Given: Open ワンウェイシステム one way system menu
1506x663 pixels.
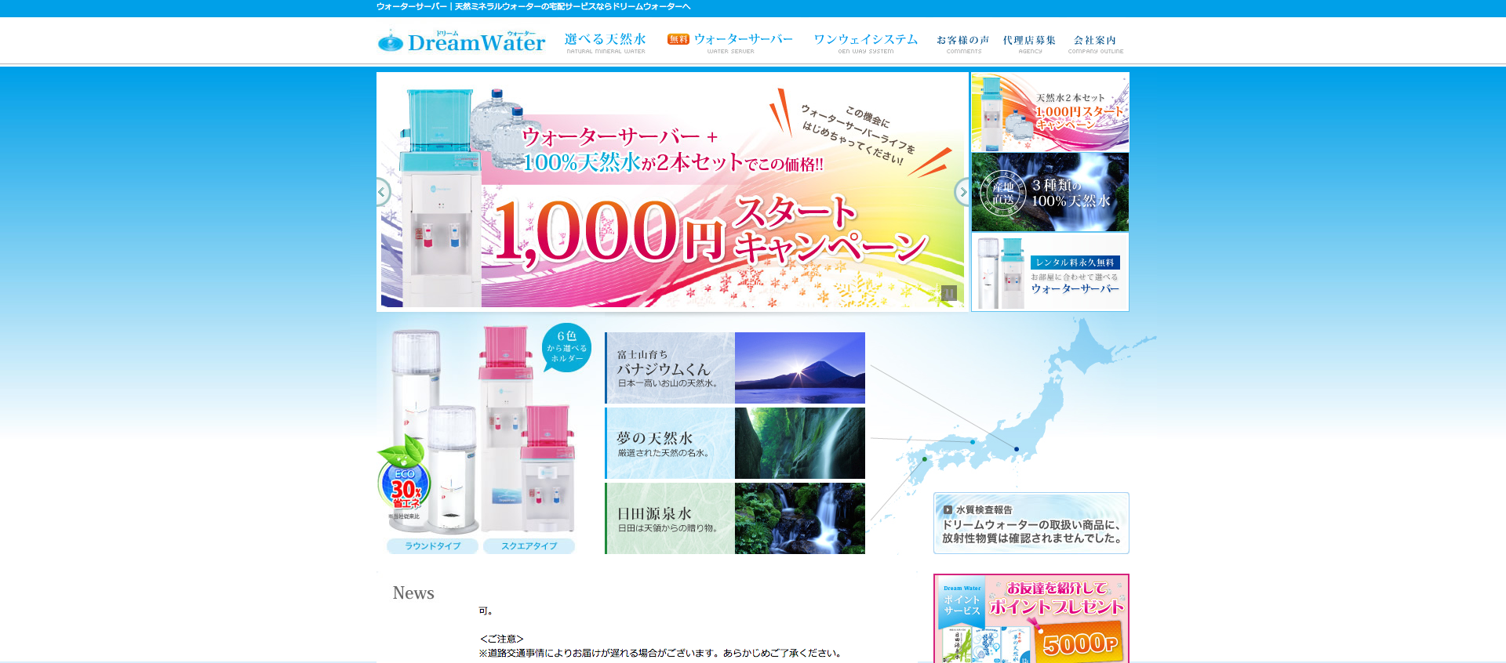Looking at the screenshot, I should (865, 42).
